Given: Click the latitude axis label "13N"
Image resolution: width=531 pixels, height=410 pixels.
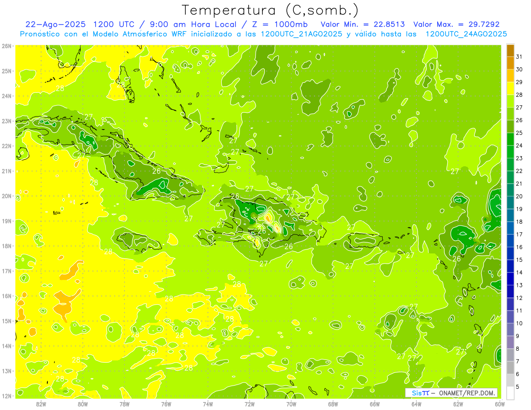Looking at the screenshot, I should click(x=6, y=371).
